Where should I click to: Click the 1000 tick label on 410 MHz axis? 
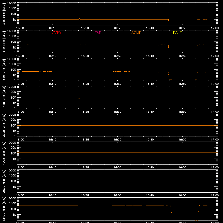[x=12, y=36]
